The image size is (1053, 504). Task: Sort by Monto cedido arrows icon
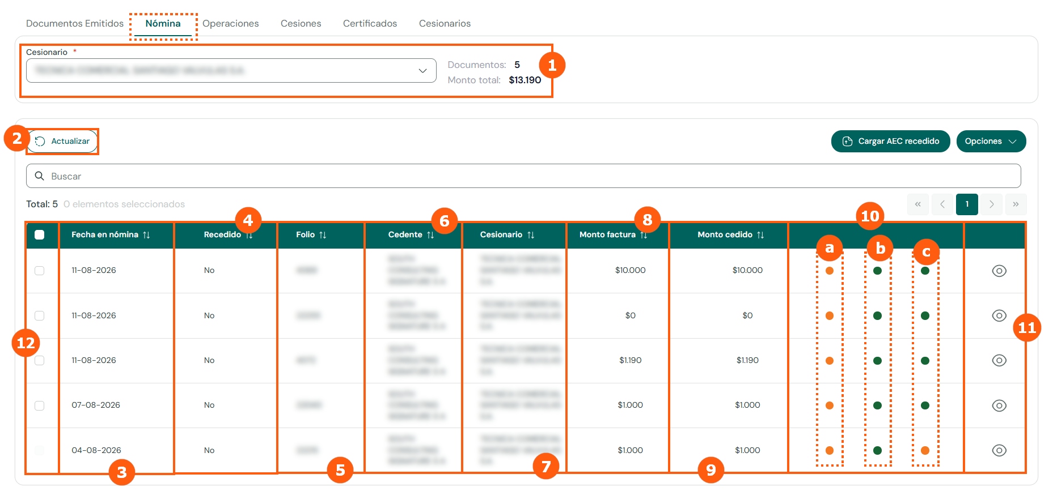pos(760,235)
